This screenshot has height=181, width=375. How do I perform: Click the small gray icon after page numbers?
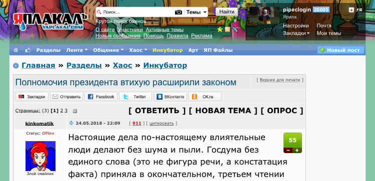pyautogui.click(x=74, y=111)
